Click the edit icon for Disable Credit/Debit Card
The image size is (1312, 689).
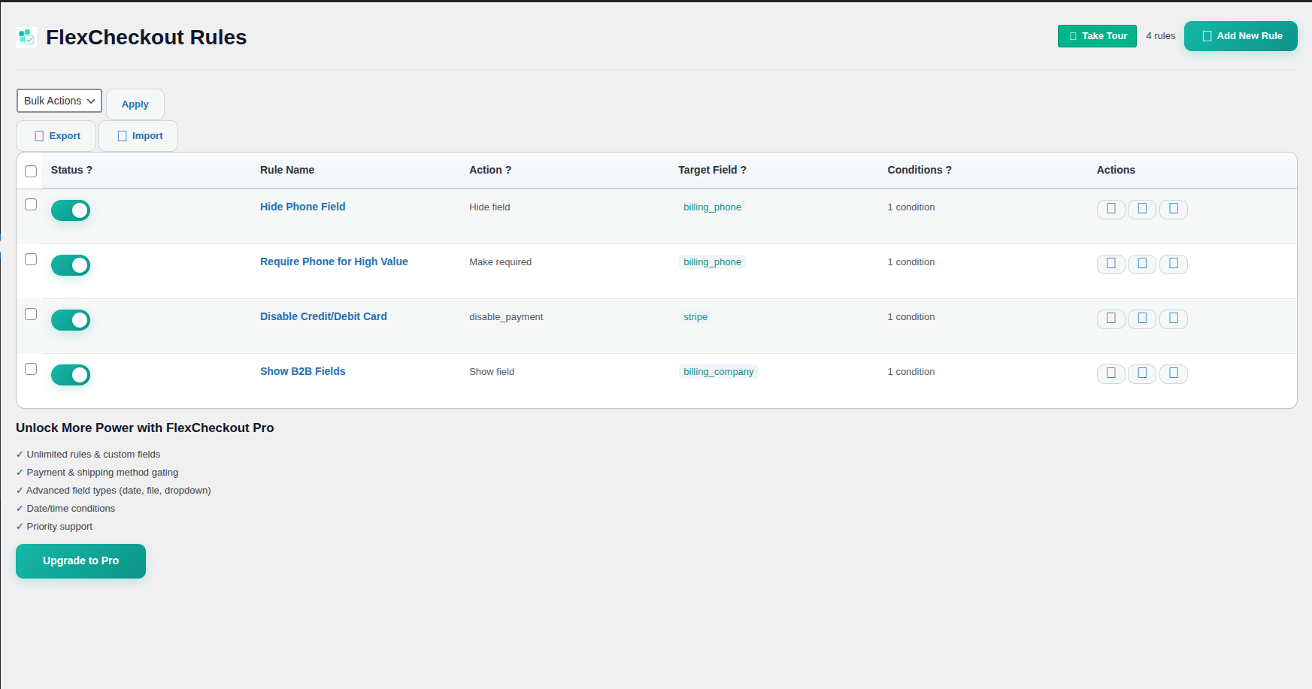click(x=1111, y=319)
